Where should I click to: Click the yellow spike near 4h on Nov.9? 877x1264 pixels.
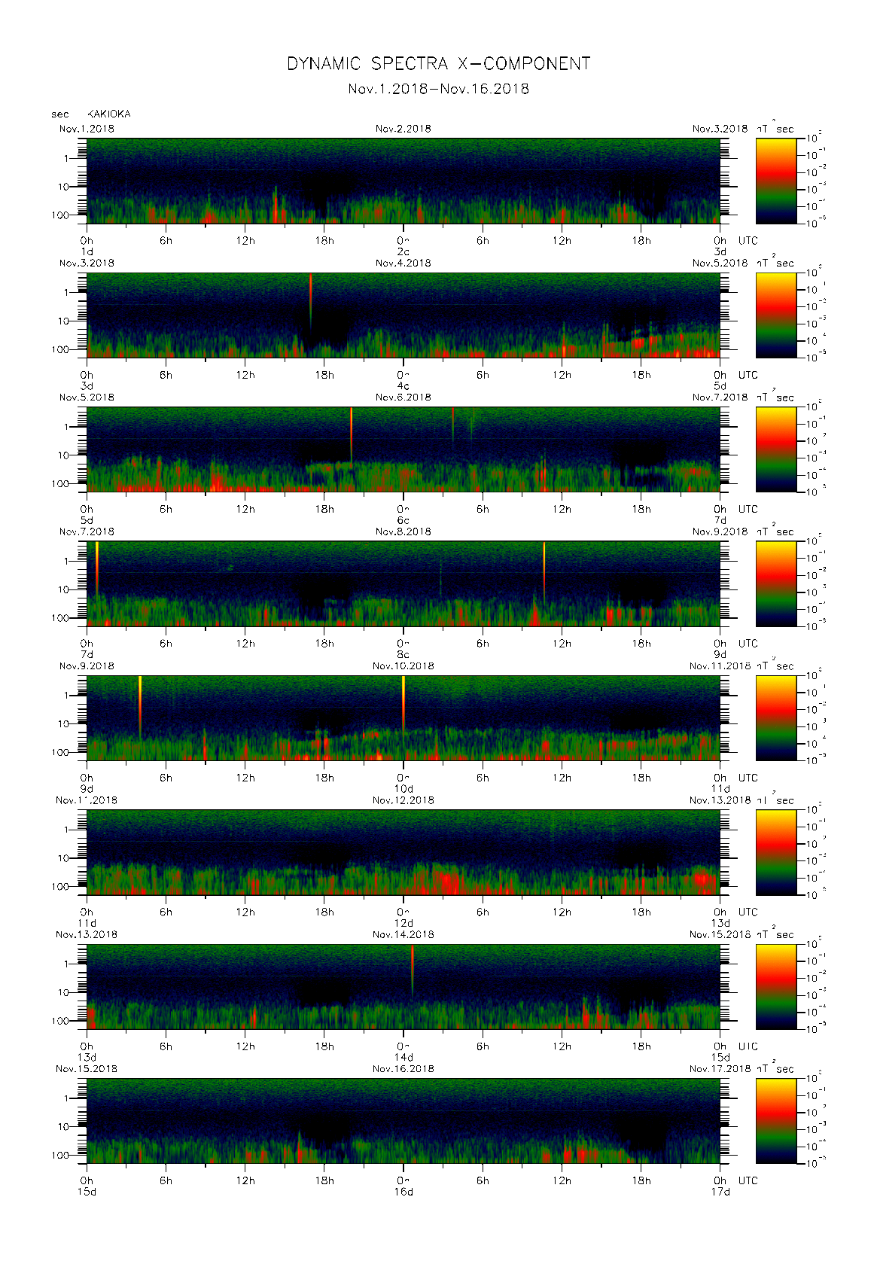(140, 706)
